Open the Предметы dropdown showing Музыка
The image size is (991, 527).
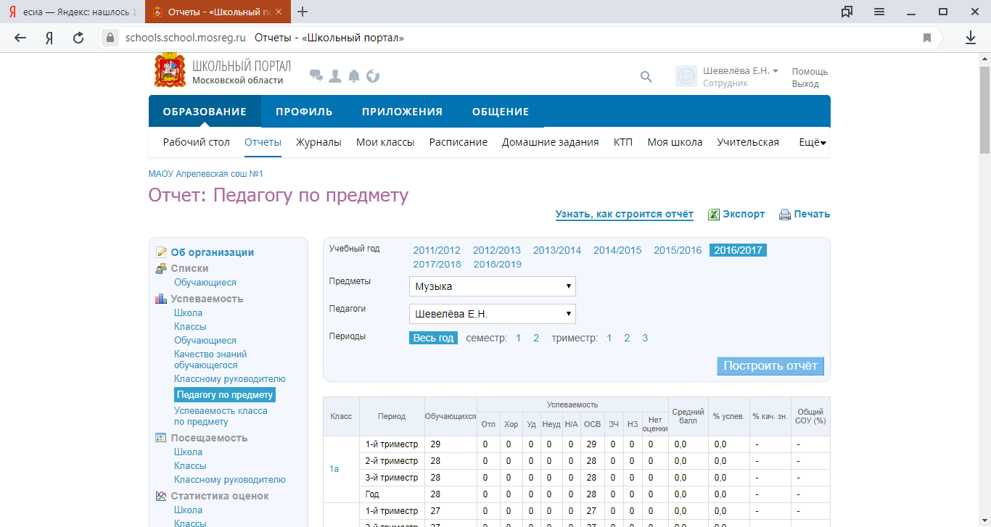click(x=493, y=286)
